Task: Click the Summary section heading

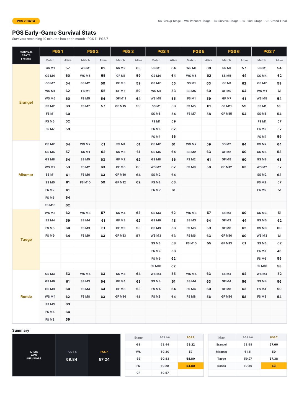Action: pyautogui.click(x=21, y=330)
